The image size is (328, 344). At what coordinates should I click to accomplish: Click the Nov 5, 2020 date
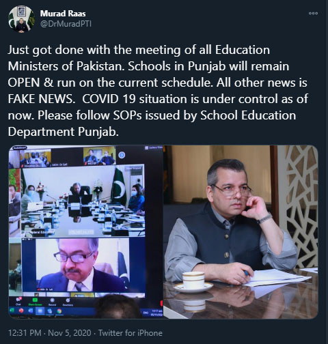click(70, 333)
